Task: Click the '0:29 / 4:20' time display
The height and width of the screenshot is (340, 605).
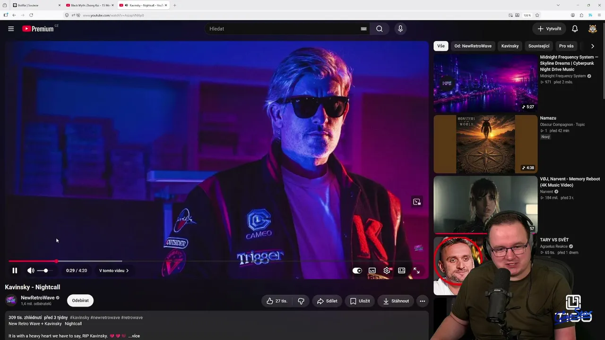Action: (x=77, y=271)
